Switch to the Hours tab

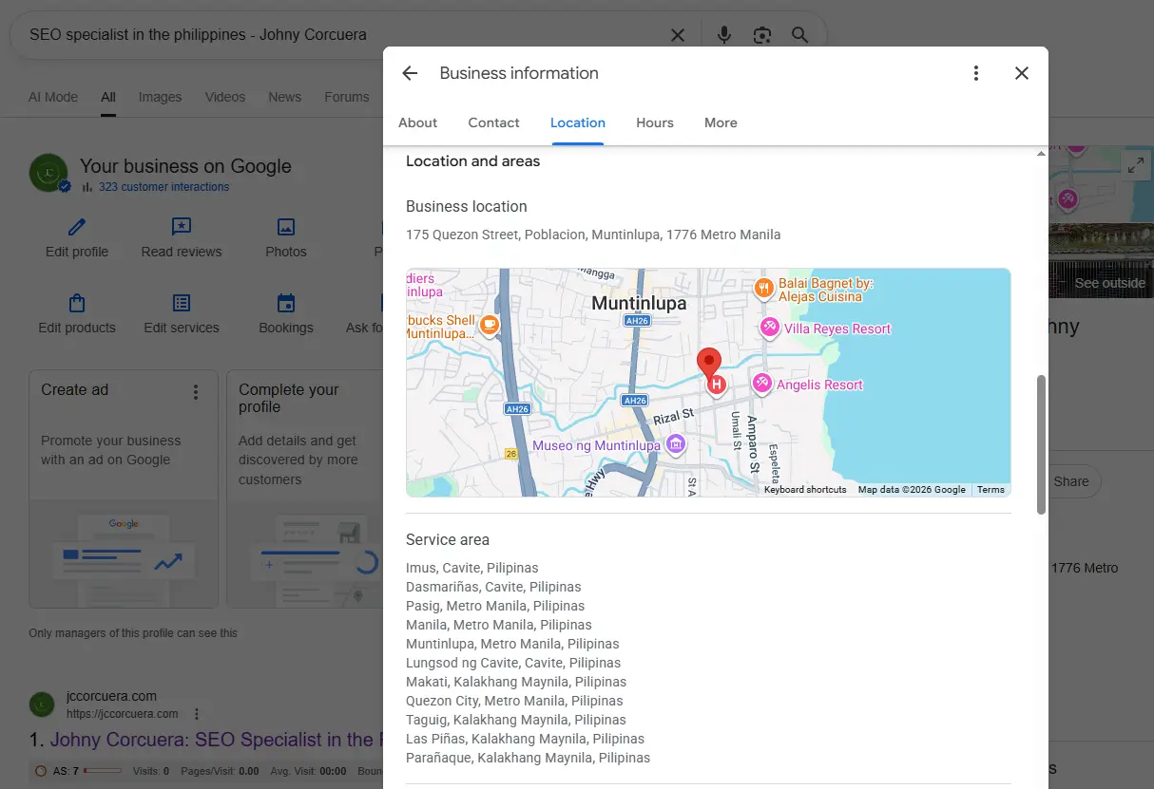pos(655,122)
